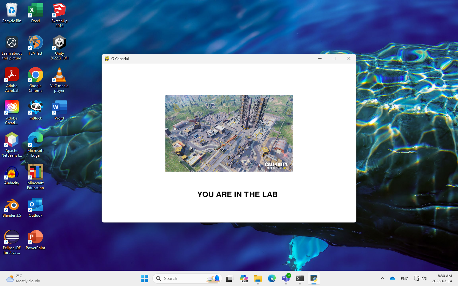Open Edge browser from the taskbar
Image resolution: width=458 pixels, height=286 pixels.
click(x=272, y=278)
